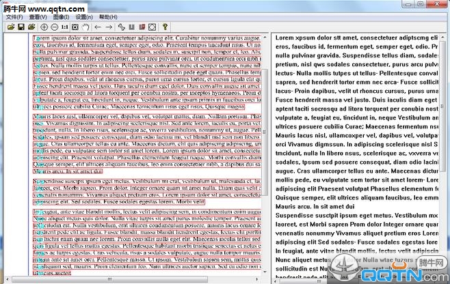Viewport: 450px width, 284px height.
Task: Click recognized line starting 'venenatis nonummy Vivamus'
Action: (356, 233)
